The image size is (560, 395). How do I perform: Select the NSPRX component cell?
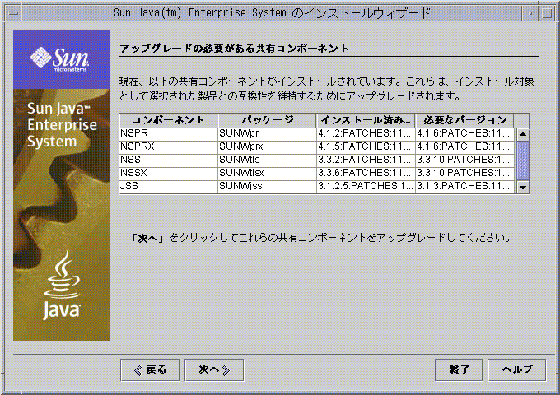point(169,147)
